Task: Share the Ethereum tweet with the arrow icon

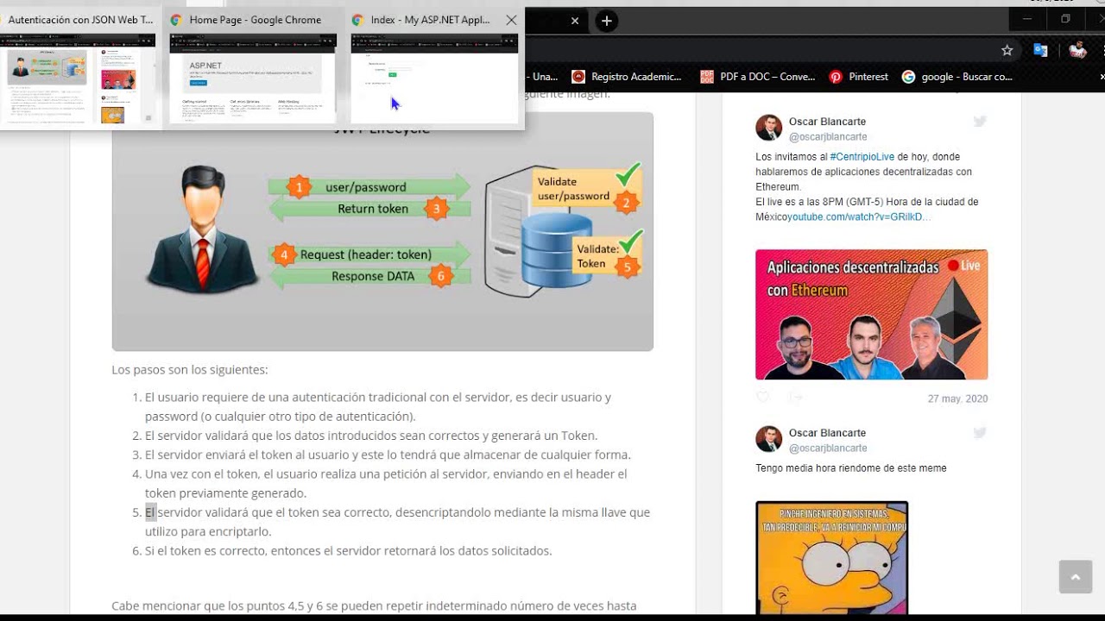Action: point(796,398)
